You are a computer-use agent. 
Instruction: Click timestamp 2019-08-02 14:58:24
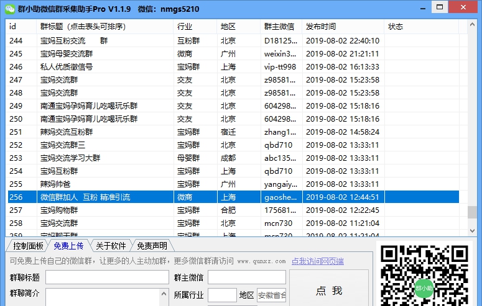point(343,132)
